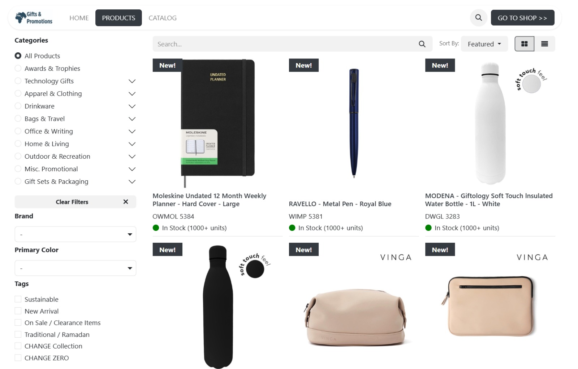578x369 pixels.
Task: Click the GO TO SHOP button
Action: coord(522,18)
